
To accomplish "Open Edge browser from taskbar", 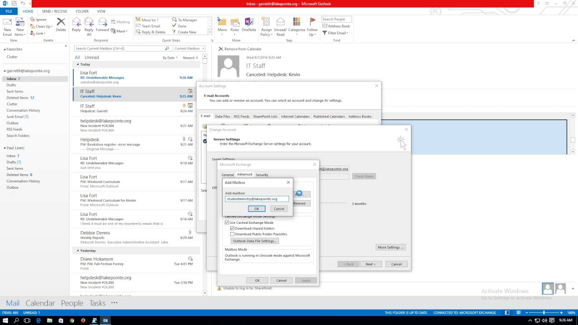I will pos(39,320).
